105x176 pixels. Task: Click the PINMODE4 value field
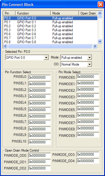tap(88, 102)
